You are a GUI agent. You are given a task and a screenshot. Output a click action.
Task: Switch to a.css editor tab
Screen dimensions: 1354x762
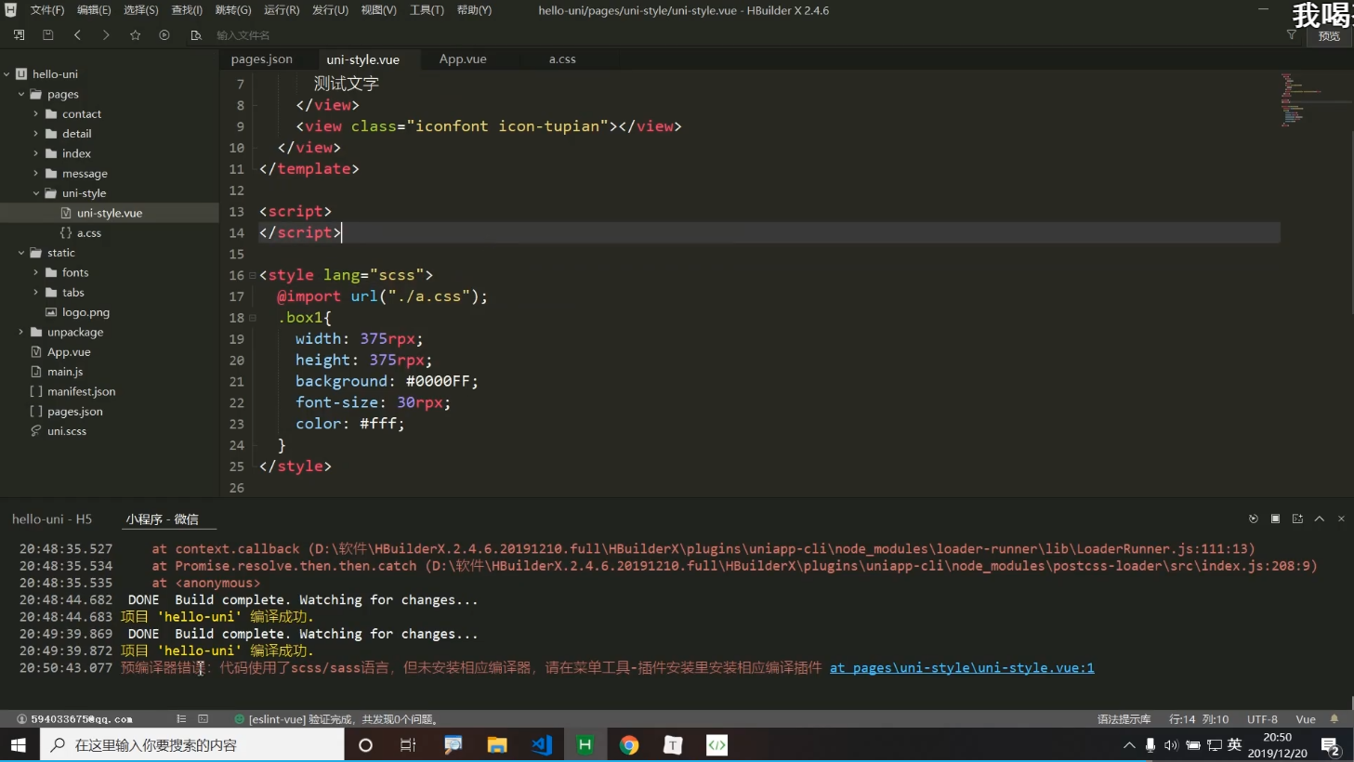click(562, 59)
